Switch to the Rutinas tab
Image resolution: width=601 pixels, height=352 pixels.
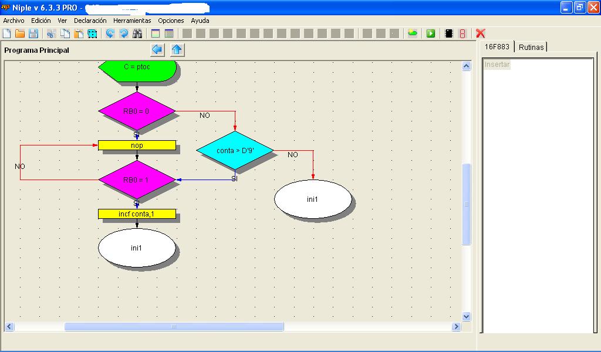531,47
